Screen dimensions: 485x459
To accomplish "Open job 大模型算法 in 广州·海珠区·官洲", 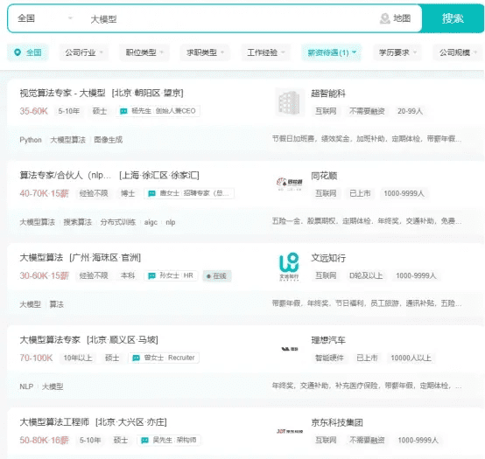I will (x=41, y=258).
